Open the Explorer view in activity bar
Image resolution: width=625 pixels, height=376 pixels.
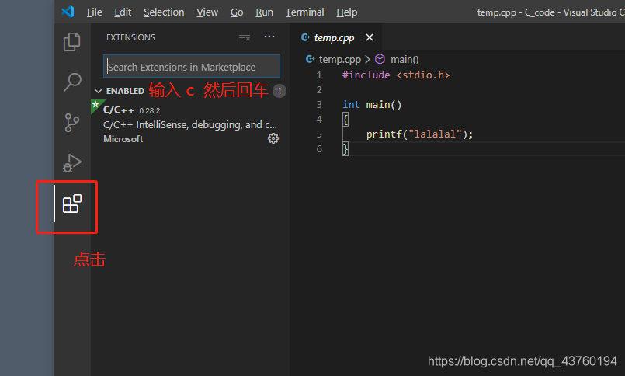coord(71,42)
